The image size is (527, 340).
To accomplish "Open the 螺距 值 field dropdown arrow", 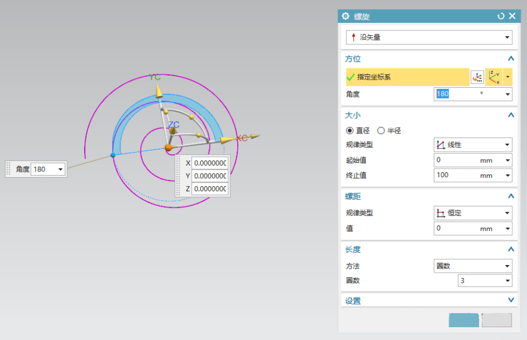I will click(508, 229).
